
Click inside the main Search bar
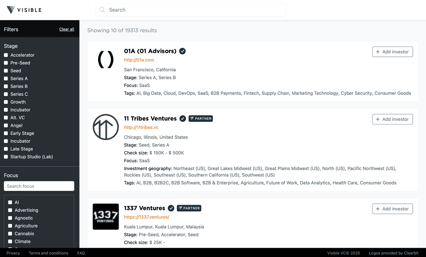tap(191, 10)
